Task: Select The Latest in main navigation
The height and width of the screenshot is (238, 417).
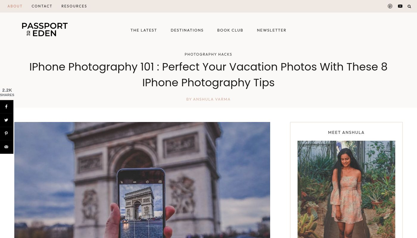Action: point(144,30)
